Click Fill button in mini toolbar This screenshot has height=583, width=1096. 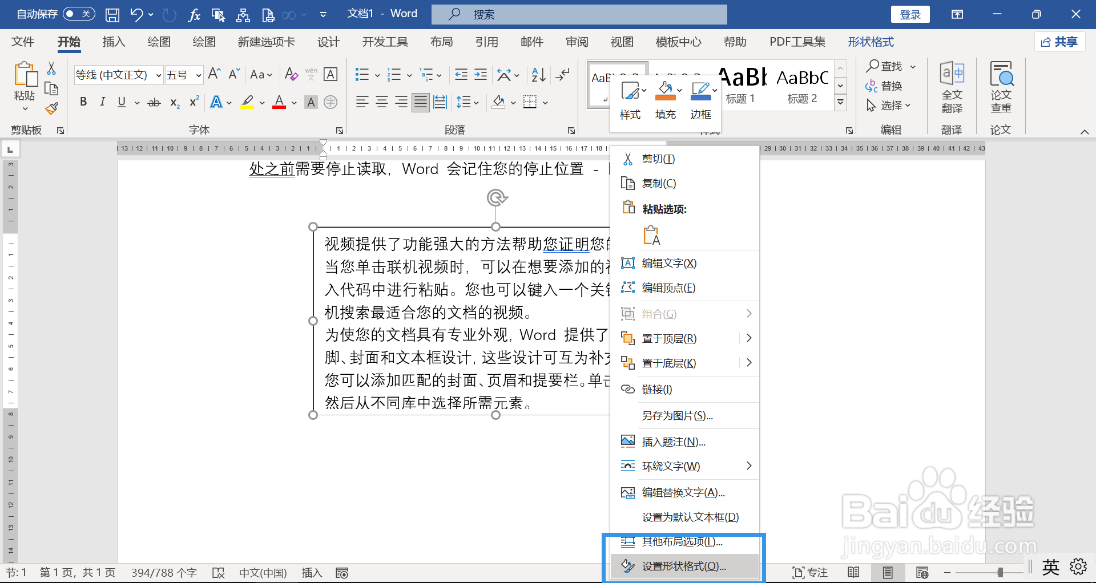click(666, 100)
